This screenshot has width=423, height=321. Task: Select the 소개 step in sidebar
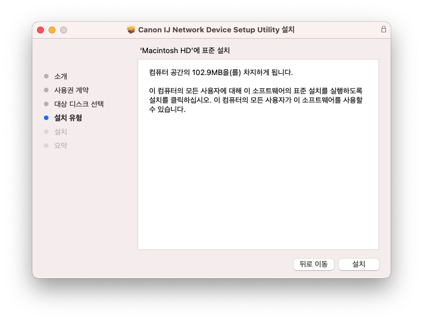click(x=61, y=76)
